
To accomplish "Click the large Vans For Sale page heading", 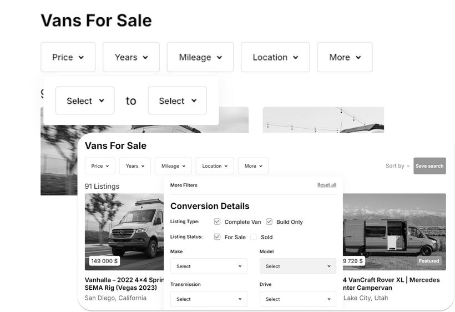I will 97,21.
